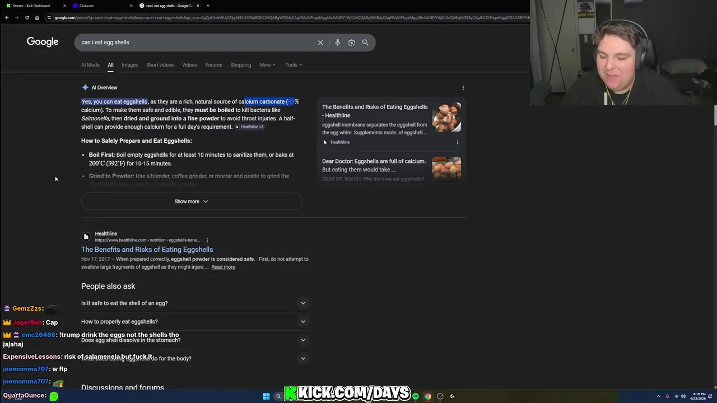Open Chrome from the taskbar
Image resolution: width=717 pixels, height=403 pixels.
tap(427, 396)
